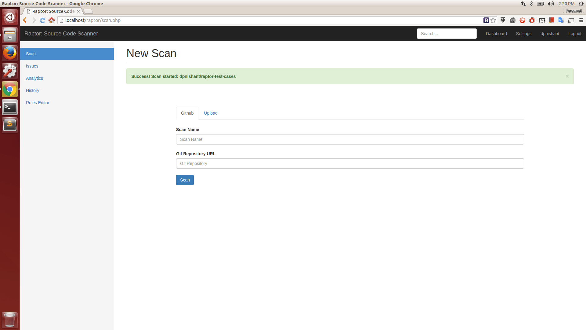Screen dimensions: 586x330
Task: Switch to the Upload tab
Action: [211, 113]
